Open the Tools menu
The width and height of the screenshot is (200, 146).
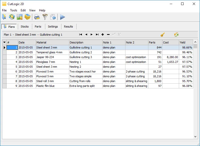[14, 10]
